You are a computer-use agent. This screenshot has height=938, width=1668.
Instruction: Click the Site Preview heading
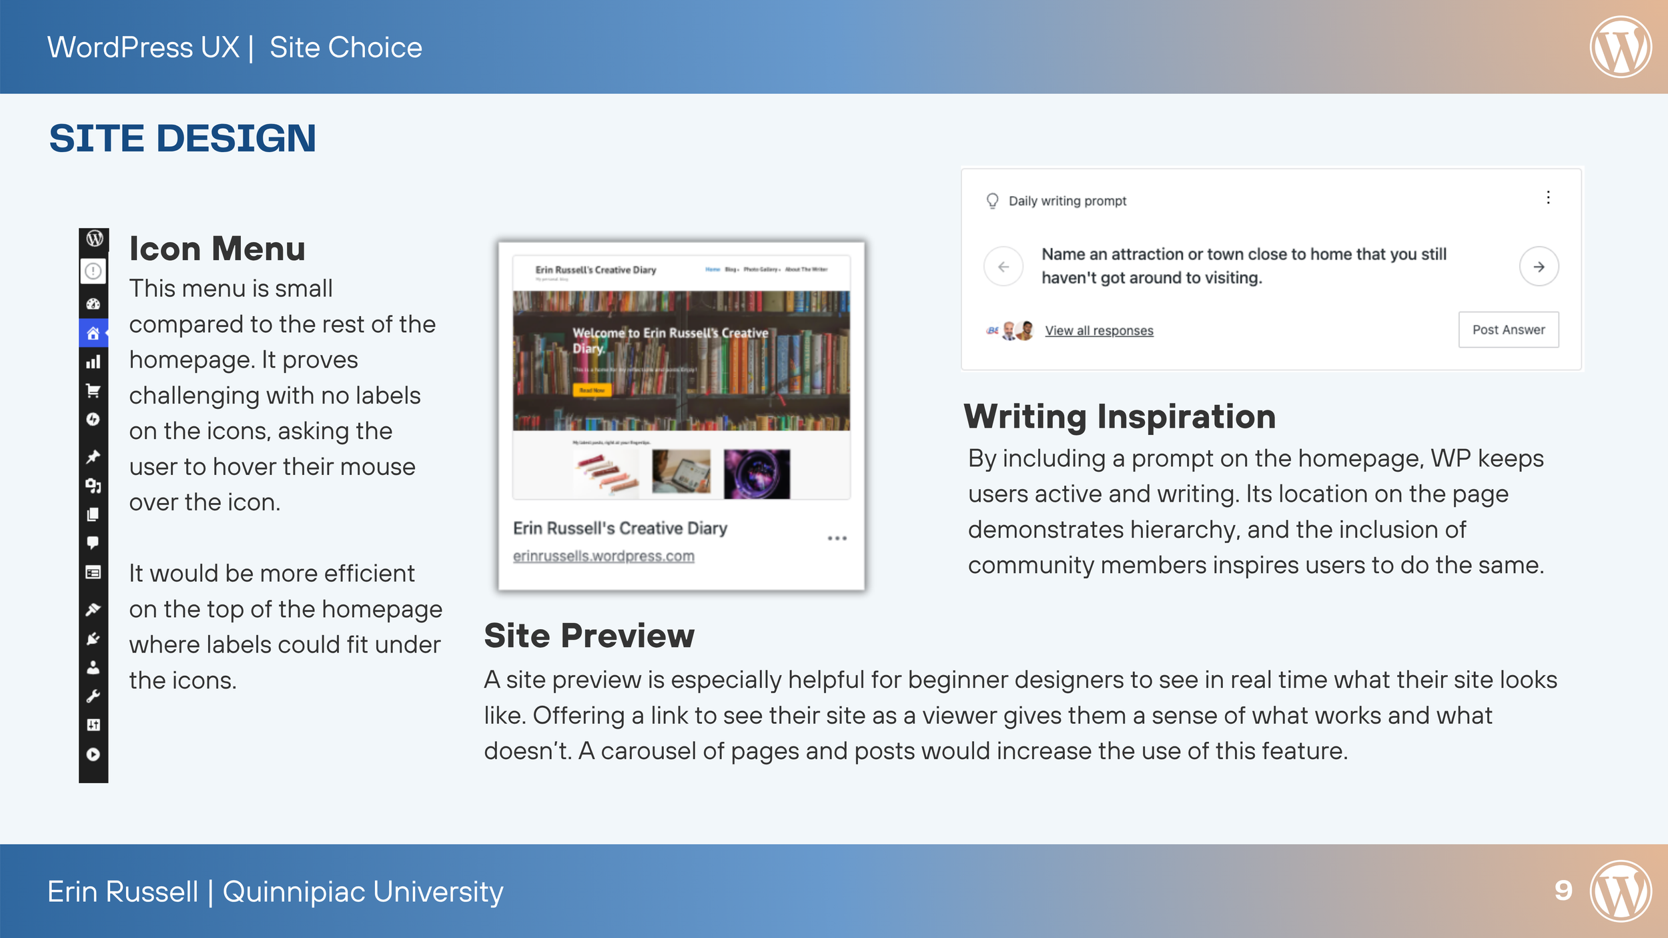point(589,636)
